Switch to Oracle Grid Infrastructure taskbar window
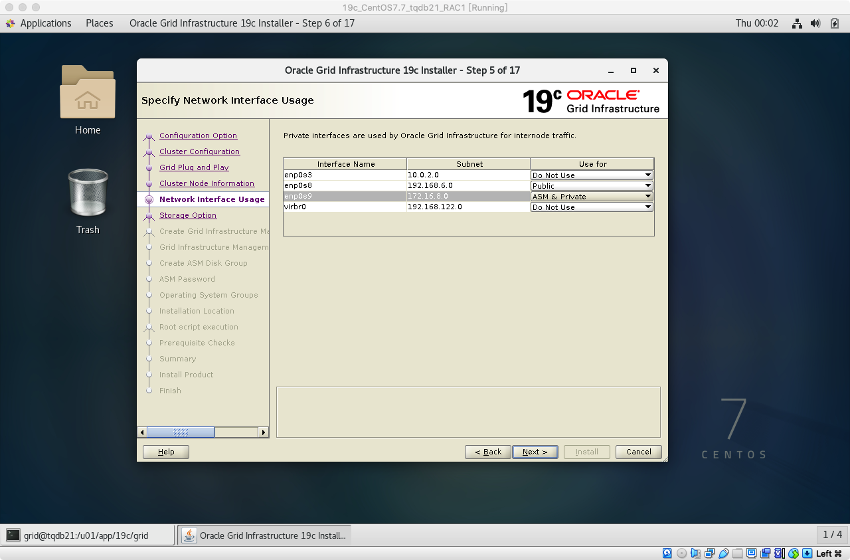 [265, 535]
